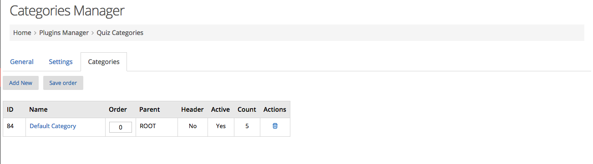The height and width of the screenshot is (164, 593).
Task: Click the Count column header
Action: click(x=247, y=109)
